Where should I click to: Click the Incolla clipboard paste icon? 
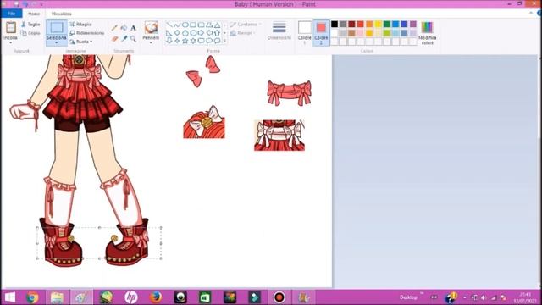pos(11,27)
